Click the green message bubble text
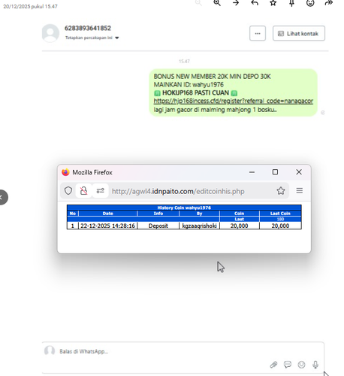The image size is (344, 376). (x=233, y=92)
